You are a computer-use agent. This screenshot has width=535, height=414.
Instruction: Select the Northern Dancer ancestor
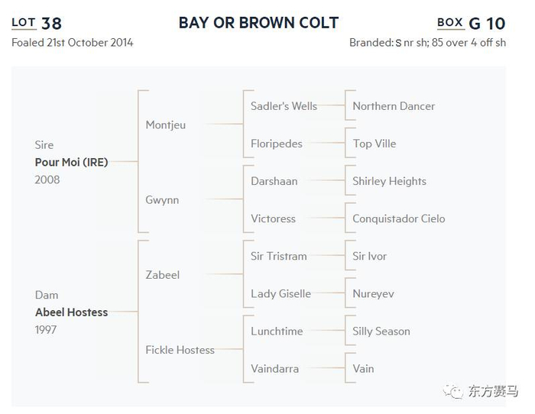tap(394, 106)
